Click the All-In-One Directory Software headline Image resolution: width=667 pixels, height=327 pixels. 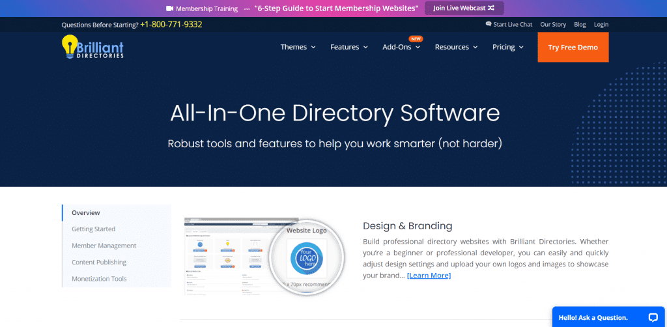(x=335, y=113)
